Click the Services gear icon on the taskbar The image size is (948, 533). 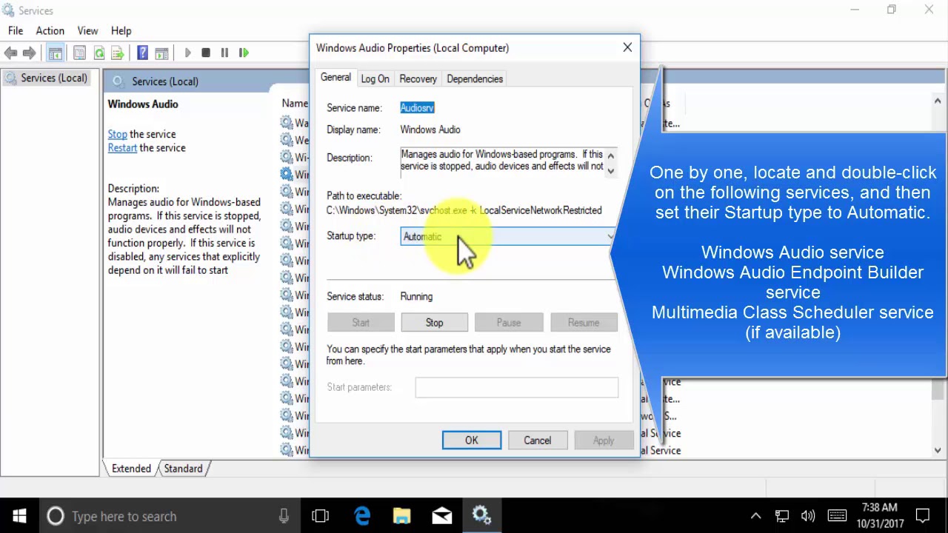click(482, 516)
